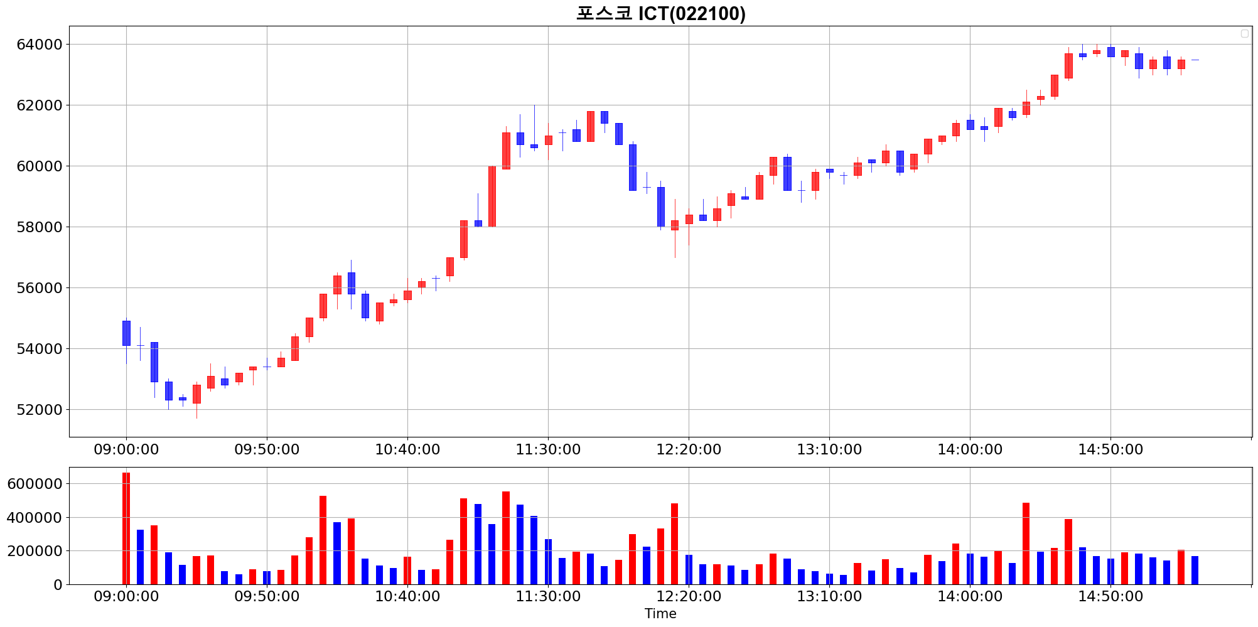Image resolution: width=1258 pixels, height=627 pixels.
Task: Click the tall red candle spanning 58000 to 60000
Action: 492,196
